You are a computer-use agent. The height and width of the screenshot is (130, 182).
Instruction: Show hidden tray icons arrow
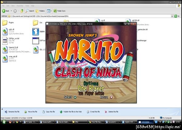coord(160,122)
